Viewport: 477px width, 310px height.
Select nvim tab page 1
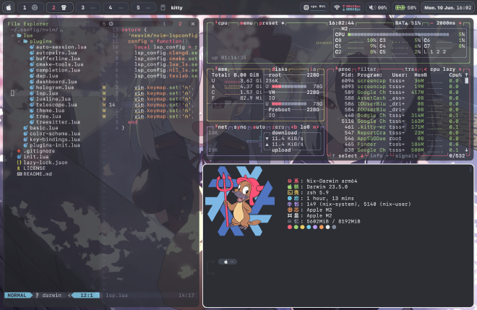164,24
